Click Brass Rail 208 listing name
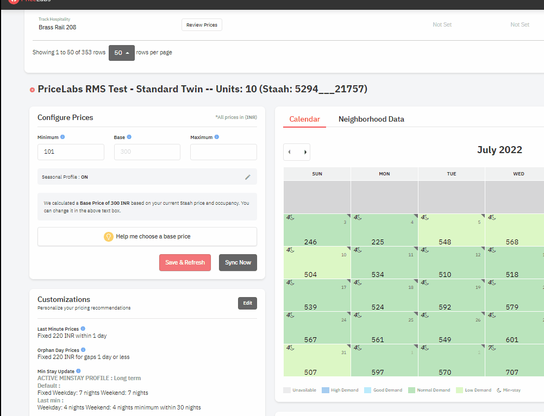The height and width of the screenshot is (416, 544). coord(57,27)
